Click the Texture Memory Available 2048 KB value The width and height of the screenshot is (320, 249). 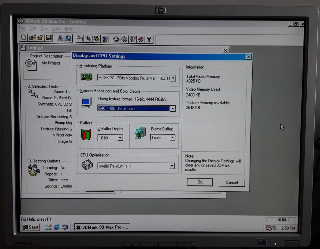[x=193, y=108]
